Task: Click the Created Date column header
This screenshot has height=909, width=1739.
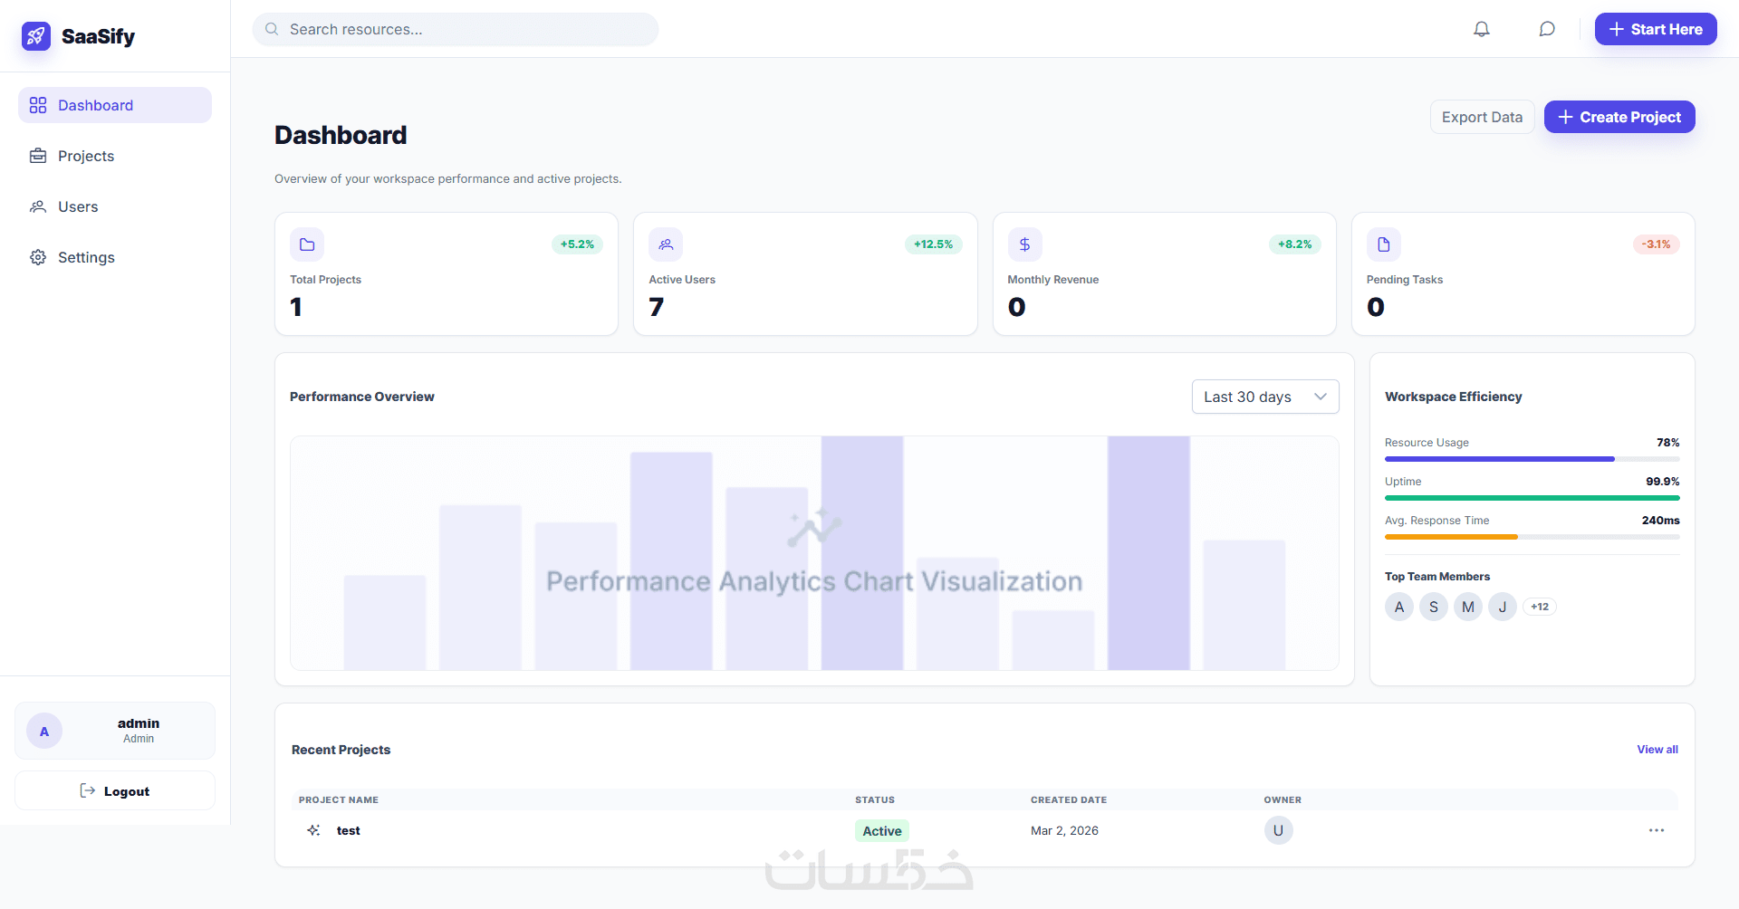Action: (1069, 799)
